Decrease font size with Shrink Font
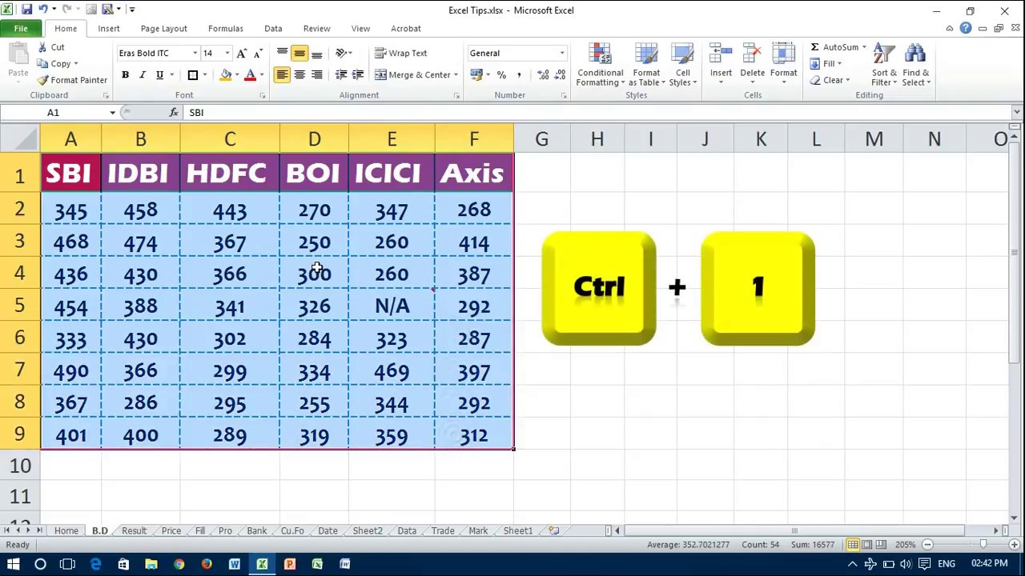The image size is (1025, 576). (x=257, y=53)
